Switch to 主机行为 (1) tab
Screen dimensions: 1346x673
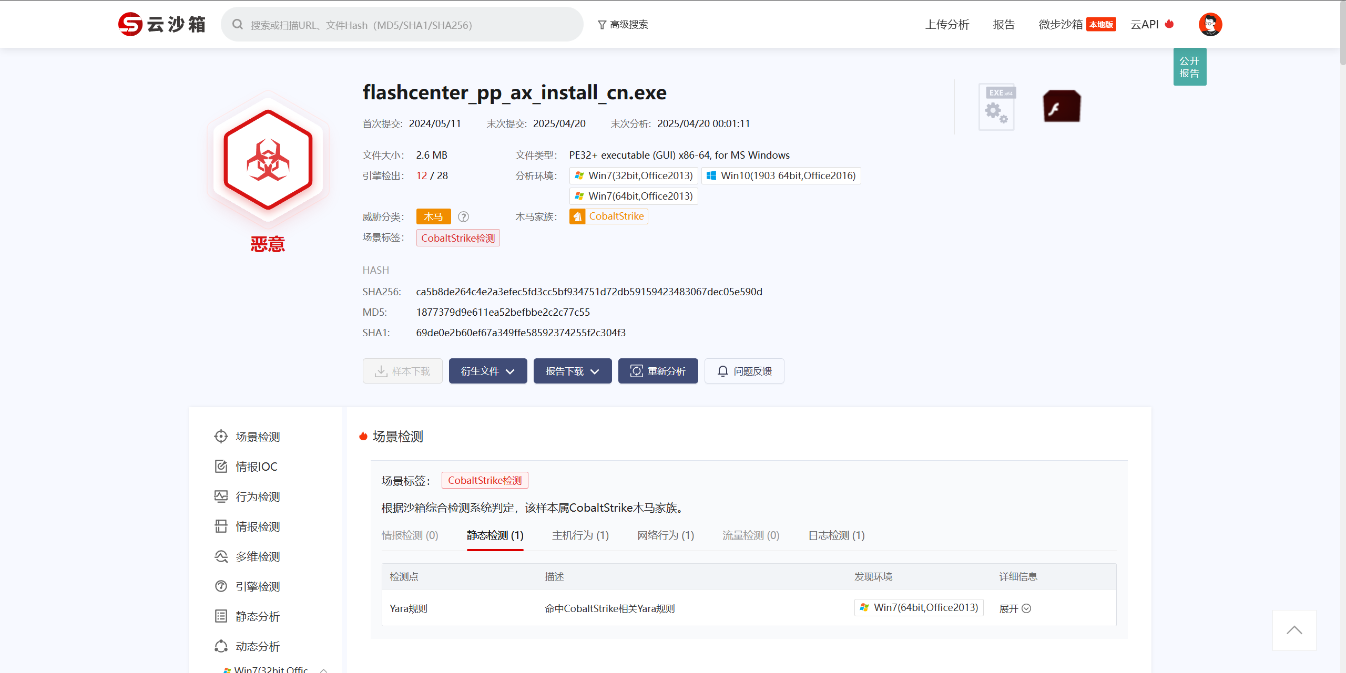tap(580, 535)
